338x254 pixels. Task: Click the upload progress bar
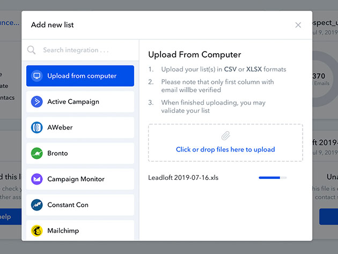click(x=273, y=177)
